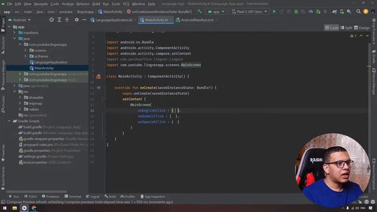Place cursor in onEnglishClick lambda braces
This screenshot has height=212, width=377.
pos(176,111)
